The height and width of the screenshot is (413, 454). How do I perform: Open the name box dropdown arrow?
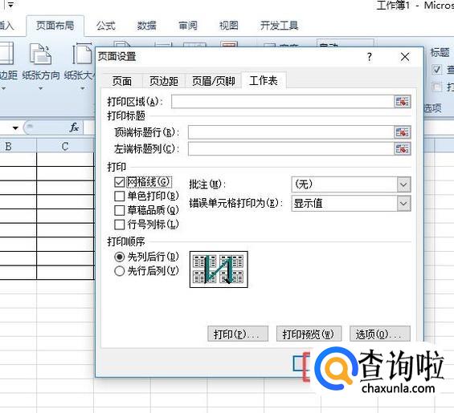(15, 128)
